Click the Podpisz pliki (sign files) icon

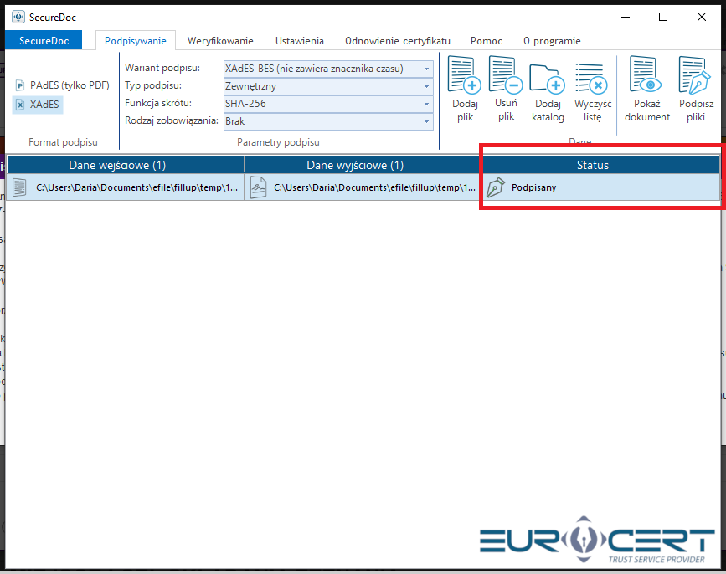pos(694,74)
